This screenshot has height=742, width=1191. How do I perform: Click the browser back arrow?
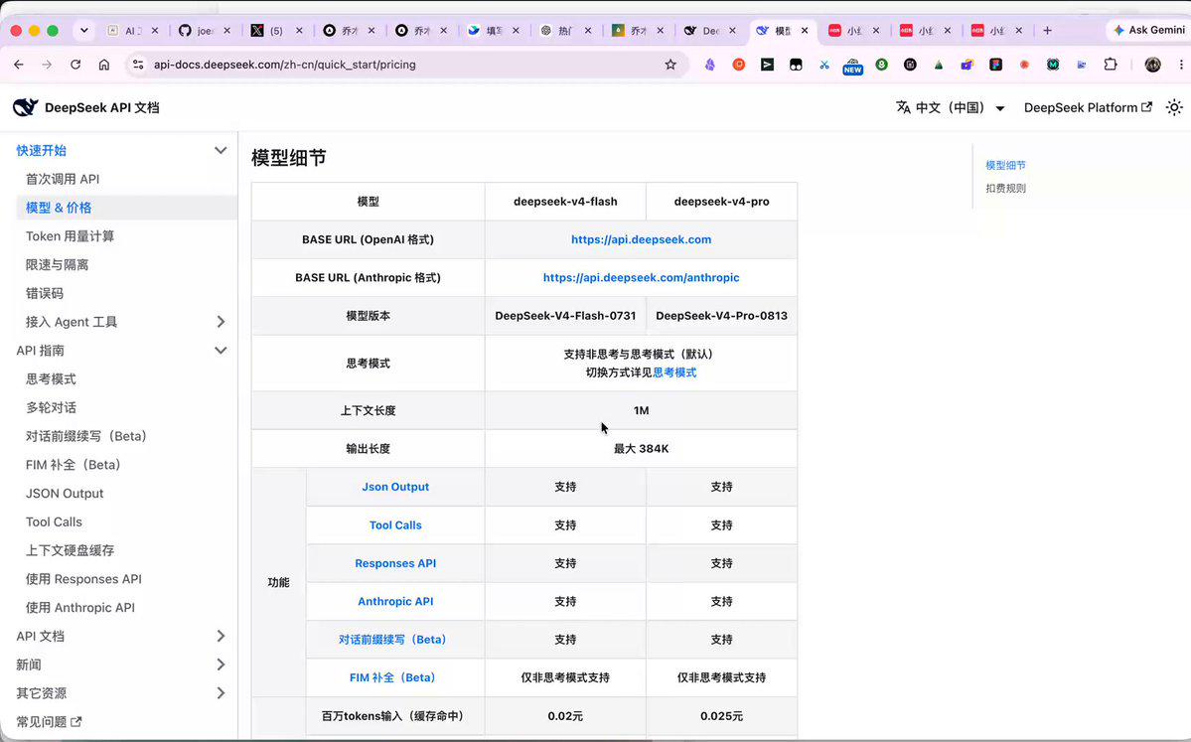click(19, 65)
